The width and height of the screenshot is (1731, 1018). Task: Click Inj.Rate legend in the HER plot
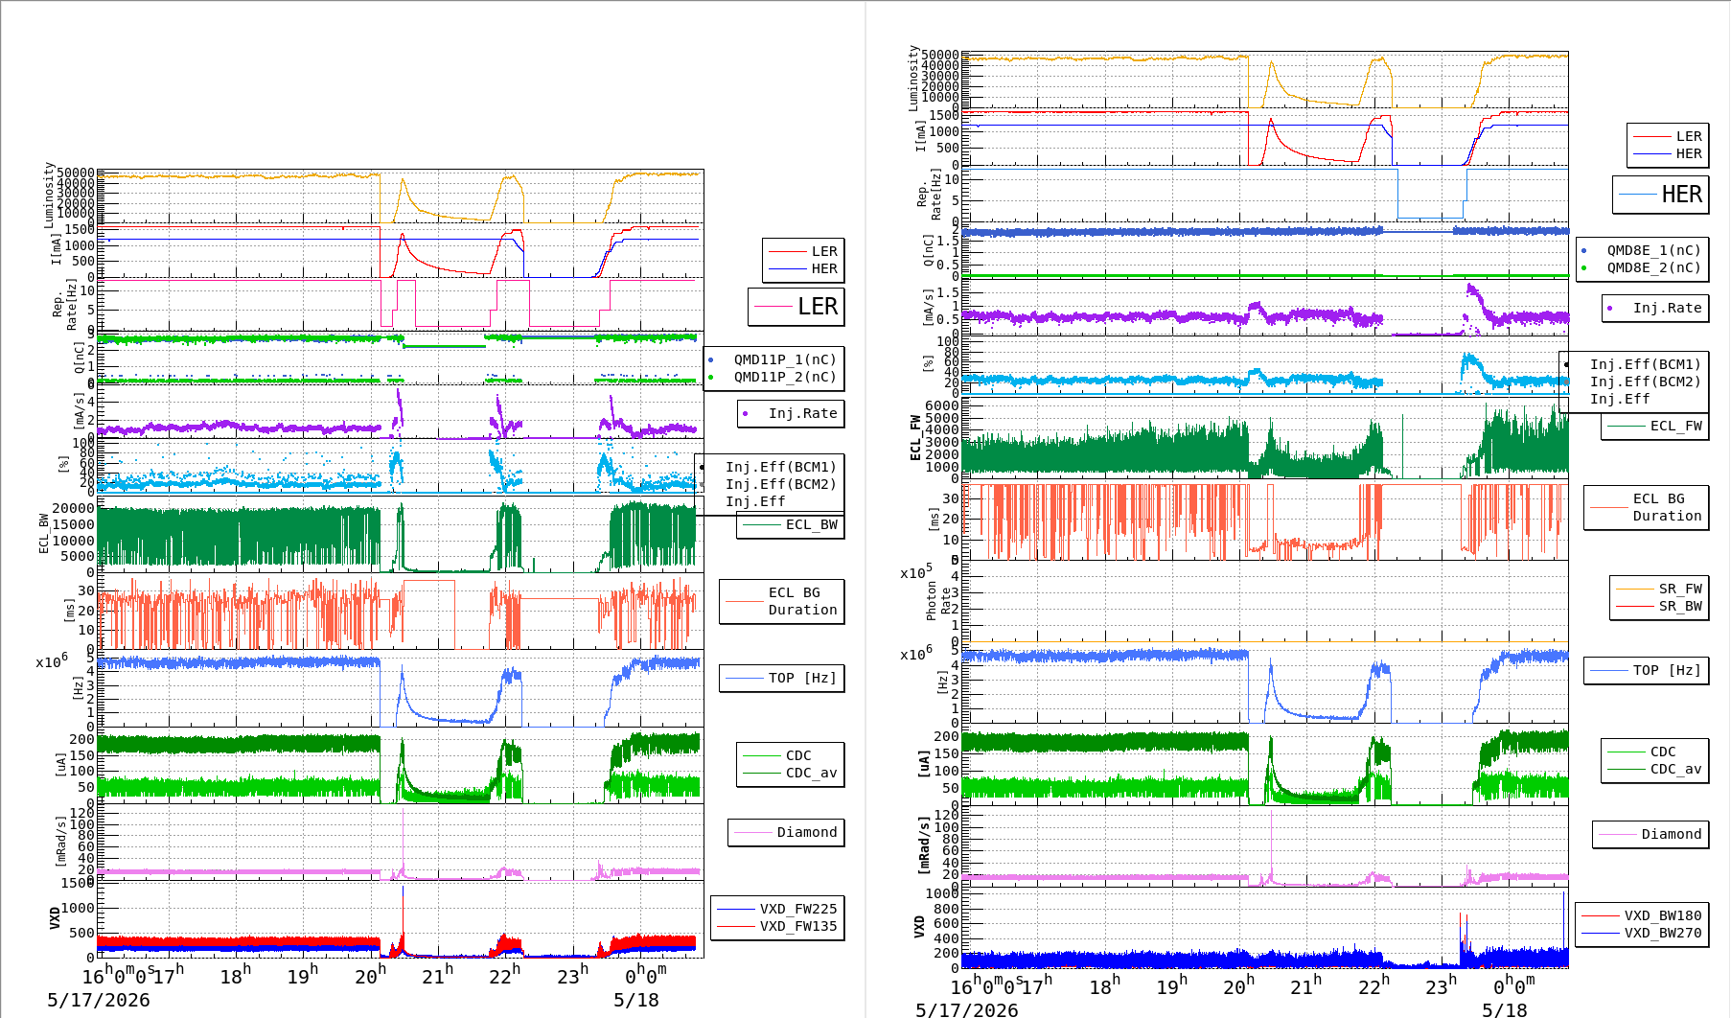click(1667, 308)
